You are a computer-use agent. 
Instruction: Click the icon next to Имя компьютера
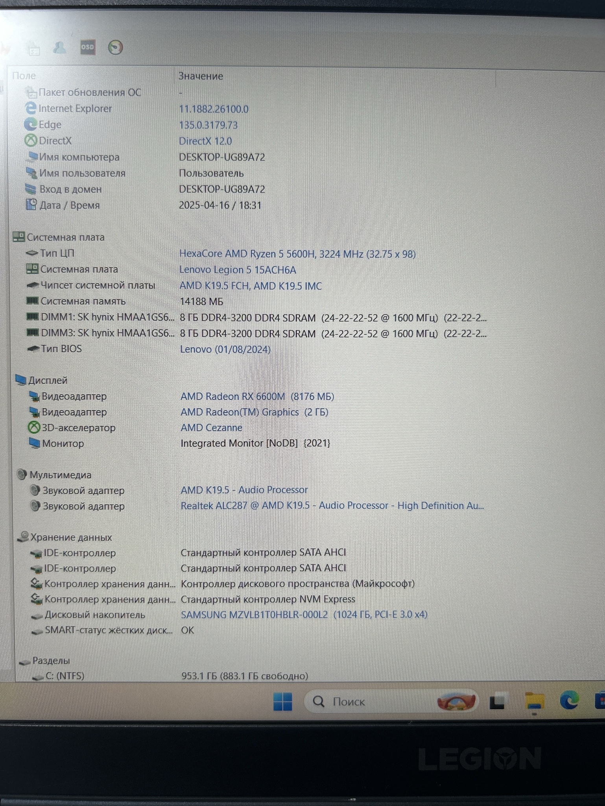click(31, 157)
